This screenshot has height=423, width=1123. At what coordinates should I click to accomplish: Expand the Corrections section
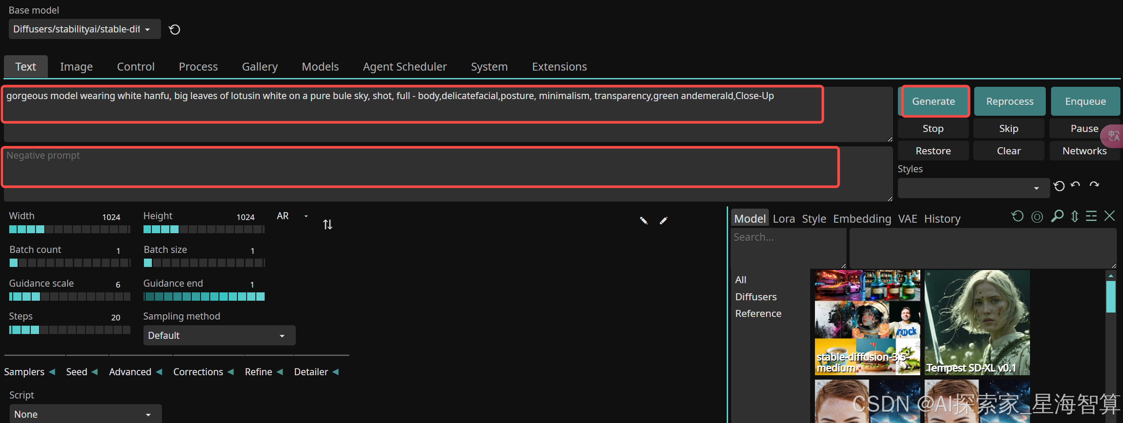coord(204,372)
